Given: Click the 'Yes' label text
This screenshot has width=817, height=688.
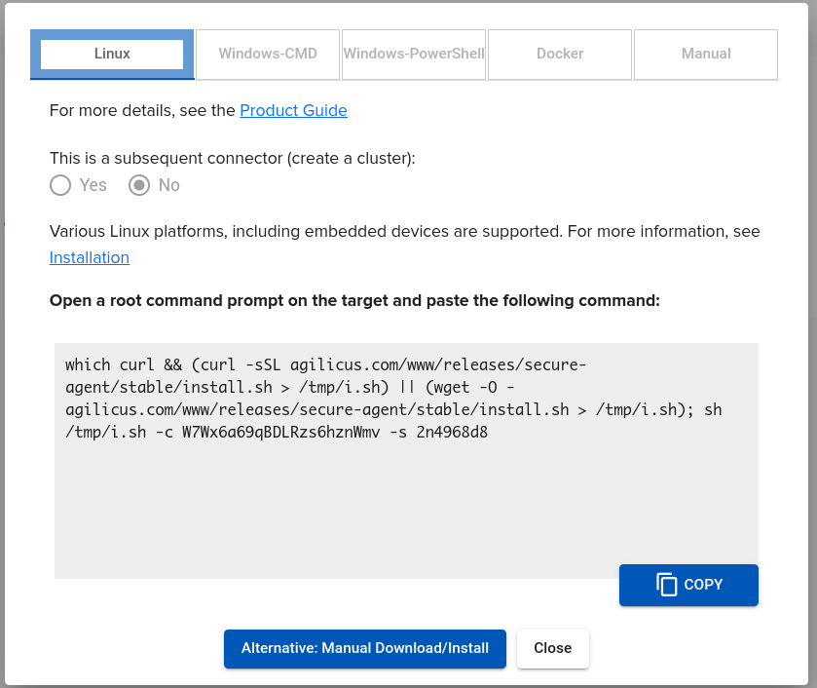Looking at the screenshot, I should click(93, 185).
